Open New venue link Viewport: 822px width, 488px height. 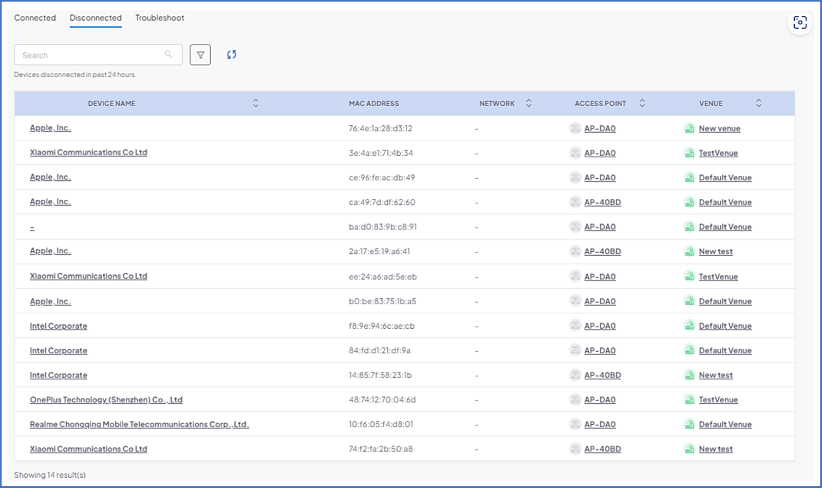click(720, 128)
